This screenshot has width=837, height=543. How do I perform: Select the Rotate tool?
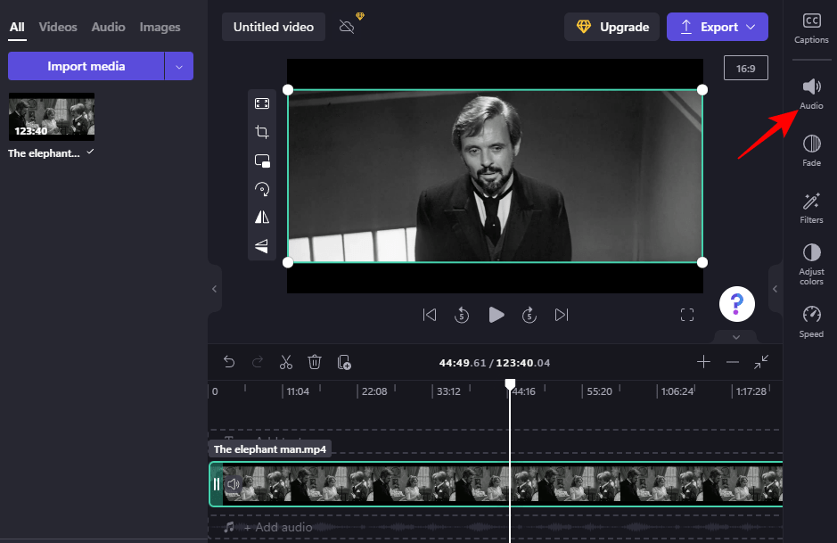(261, 188)
